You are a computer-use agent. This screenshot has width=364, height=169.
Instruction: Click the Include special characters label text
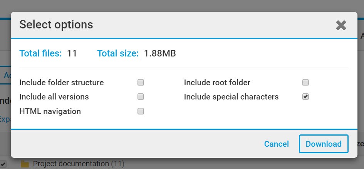pyautogui.click(x=231, y=97)
